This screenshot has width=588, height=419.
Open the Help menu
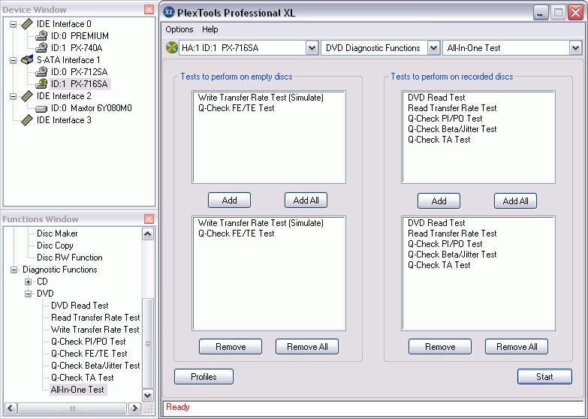coord(210,29)
